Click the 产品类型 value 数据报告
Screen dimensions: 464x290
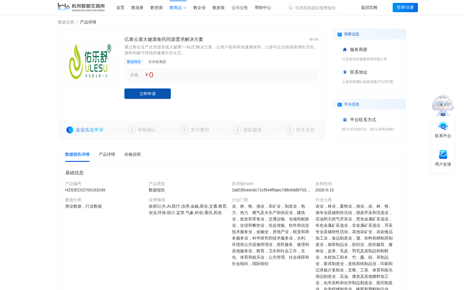157,190
